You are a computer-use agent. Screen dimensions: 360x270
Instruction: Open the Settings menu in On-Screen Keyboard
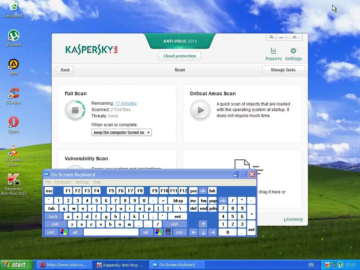pos(82,182)
